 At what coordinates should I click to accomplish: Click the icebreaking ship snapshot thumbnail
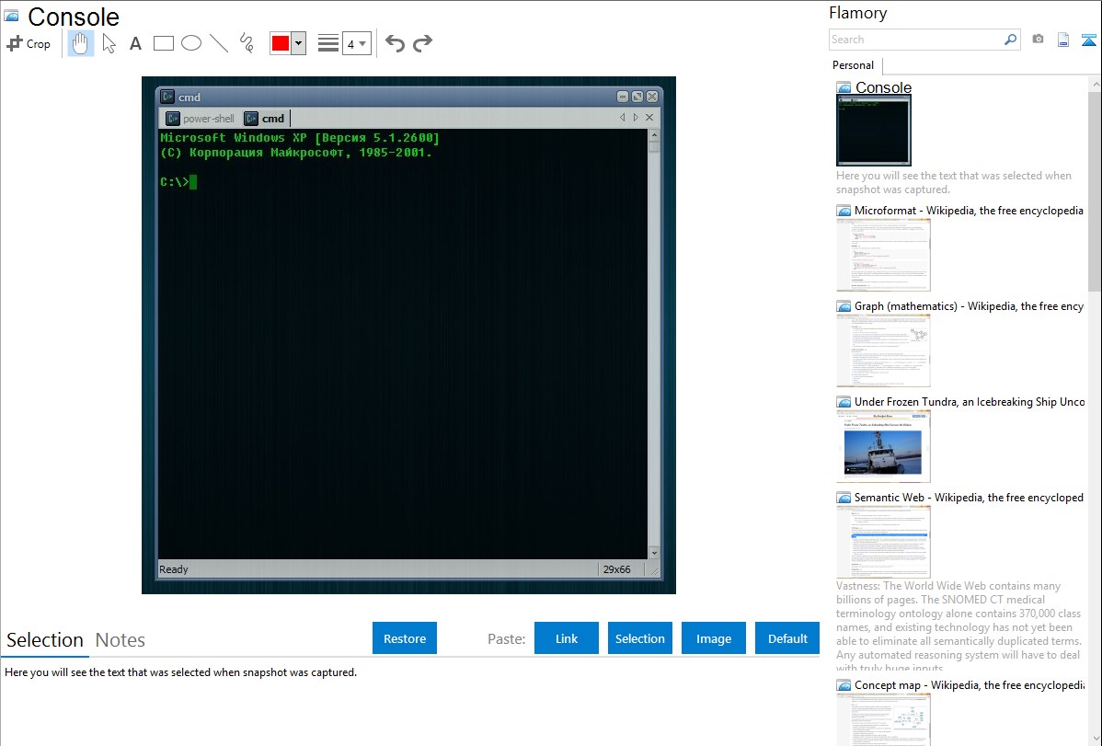coord(883,446)
